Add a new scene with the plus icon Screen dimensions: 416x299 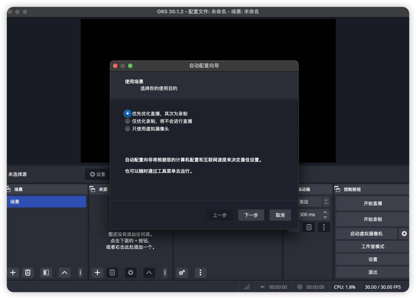[x=13, y=273]
